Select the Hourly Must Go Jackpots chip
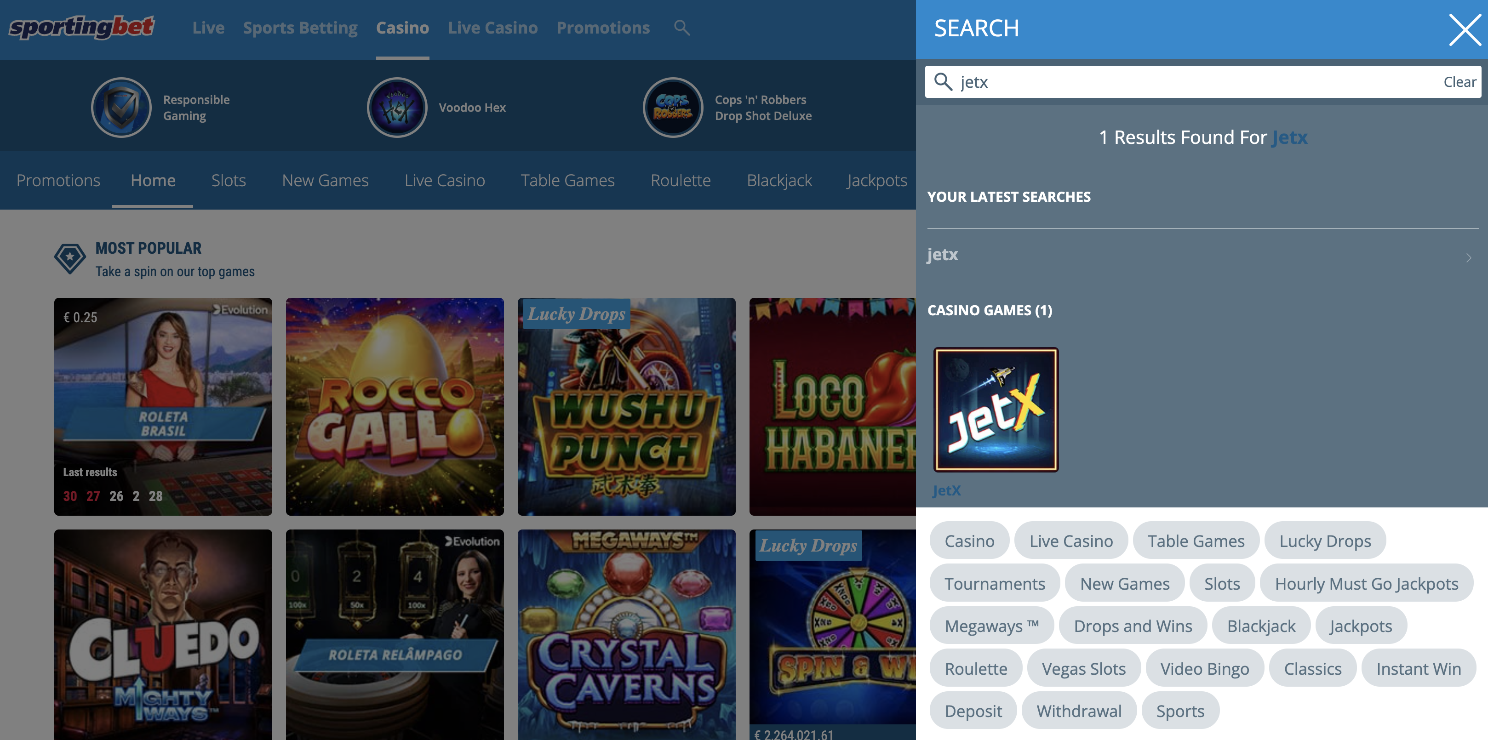 tap(1366, 584)
